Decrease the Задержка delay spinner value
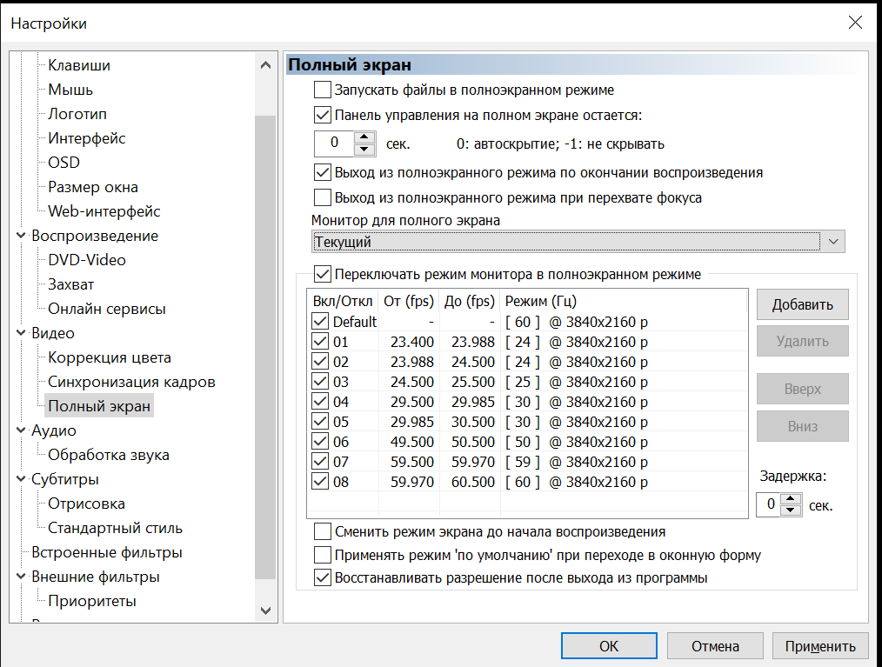The height and width of the screenshot is (667, 882). [x=790, y=510]
